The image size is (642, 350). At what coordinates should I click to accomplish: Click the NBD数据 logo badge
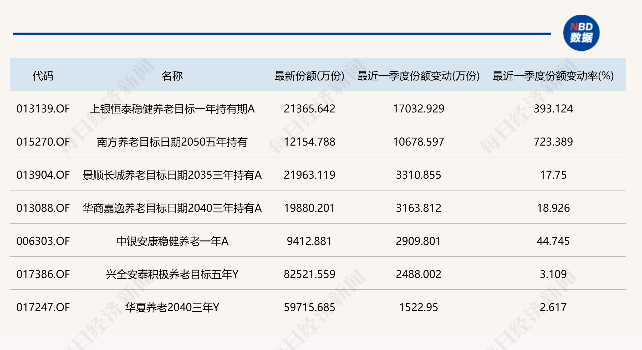pos(581,33)
